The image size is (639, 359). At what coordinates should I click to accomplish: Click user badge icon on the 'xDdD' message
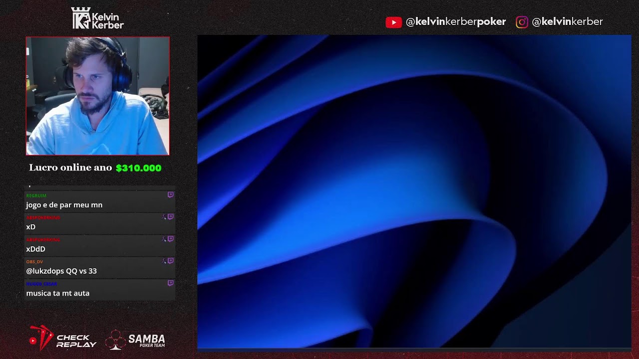164,239
